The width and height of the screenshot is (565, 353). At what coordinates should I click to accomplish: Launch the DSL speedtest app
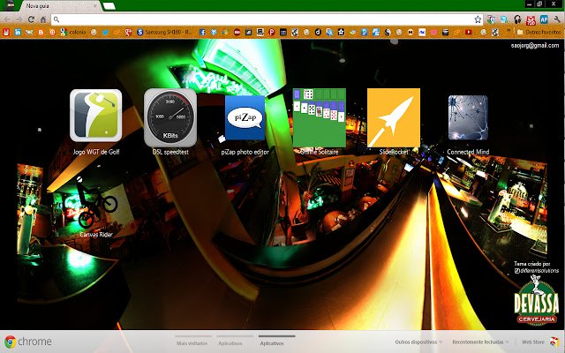pyautogui.click(x=170, y=117)
